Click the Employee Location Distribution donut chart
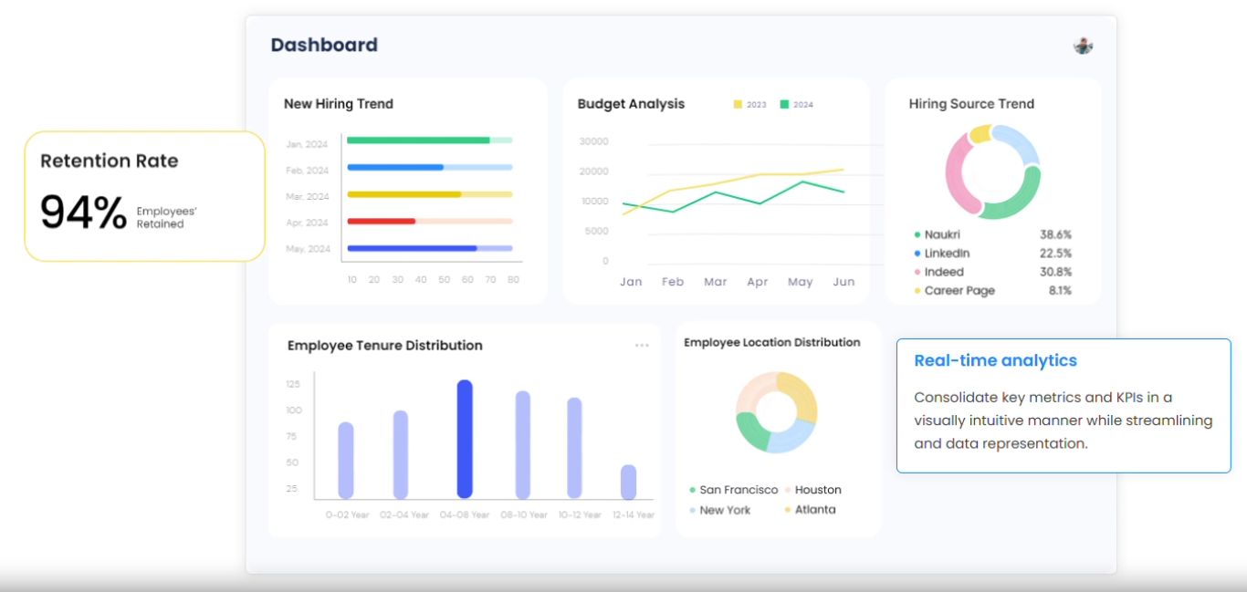The image size is (1247, 592). (x=776, y=412)
